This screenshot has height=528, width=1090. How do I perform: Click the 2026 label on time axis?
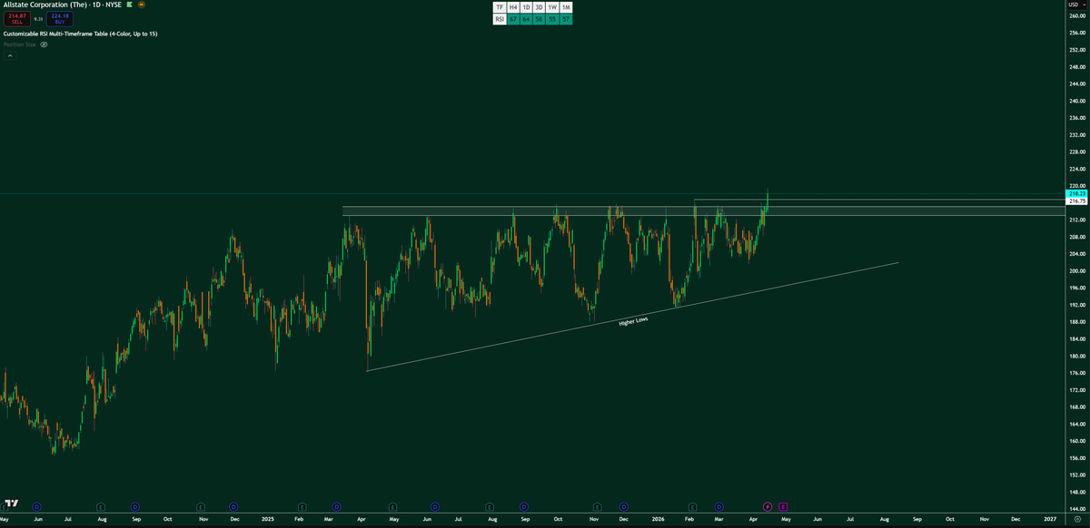(x=659, y=519)
